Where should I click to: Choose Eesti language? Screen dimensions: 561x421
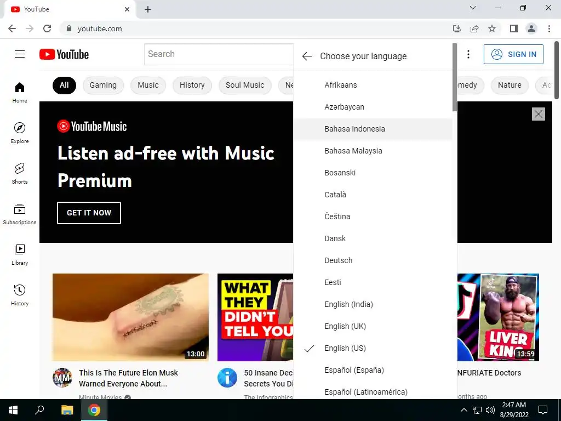[373, 282]
